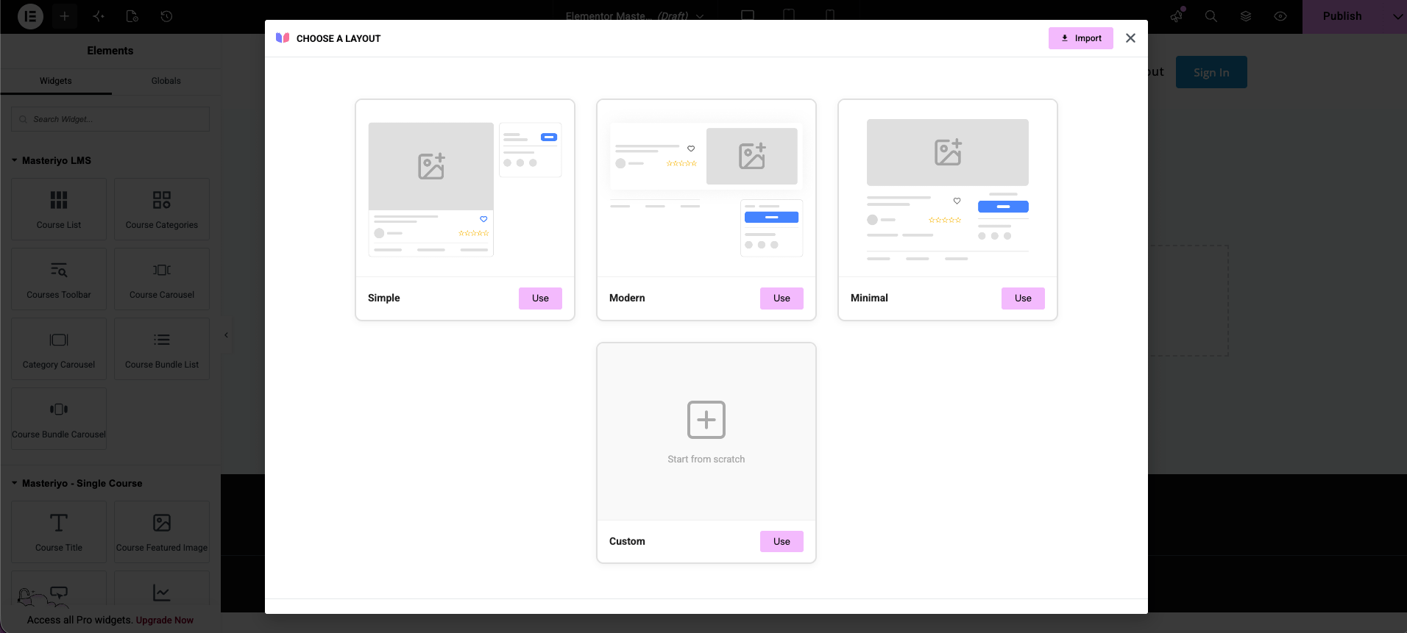The image size is (1407, 633).
Task: Click the Publish button
Action: click(1342, 16)
